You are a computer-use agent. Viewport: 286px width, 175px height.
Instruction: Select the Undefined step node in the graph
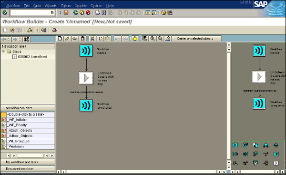click(x=86, y=78)
